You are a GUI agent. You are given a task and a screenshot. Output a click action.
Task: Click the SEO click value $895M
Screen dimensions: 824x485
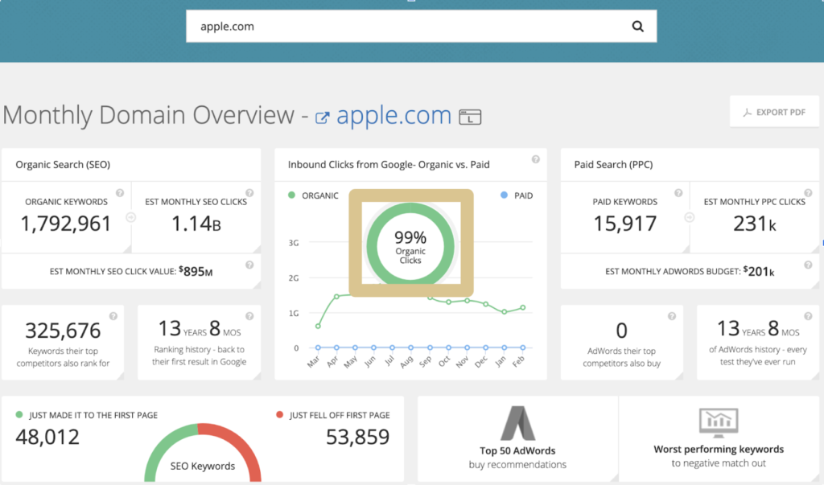pos(196,271)
